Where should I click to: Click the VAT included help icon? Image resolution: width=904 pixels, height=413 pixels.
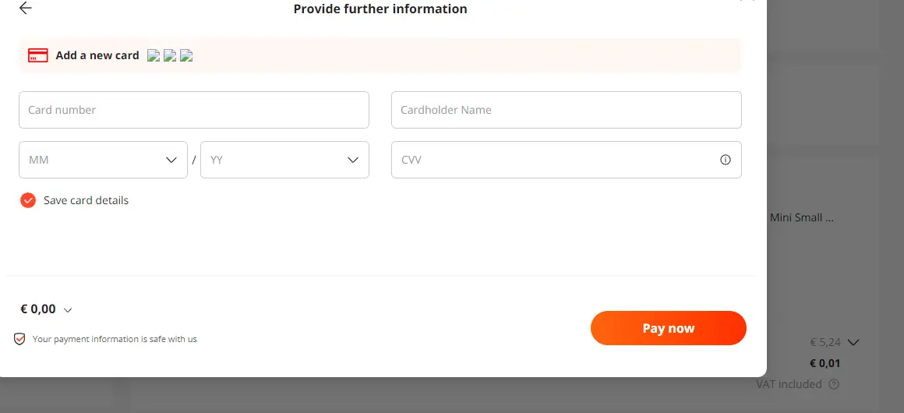pos(834,384)
